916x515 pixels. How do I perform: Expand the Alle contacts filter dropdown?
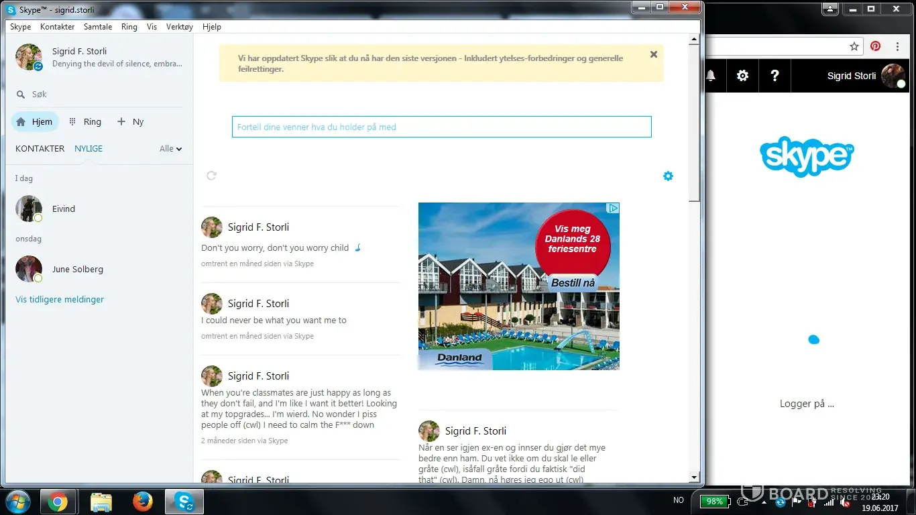[x=171, y=149]
